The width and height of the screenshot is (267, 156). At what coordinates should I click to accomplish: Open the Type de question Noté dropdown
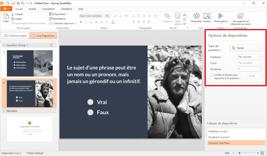point(246,48)
